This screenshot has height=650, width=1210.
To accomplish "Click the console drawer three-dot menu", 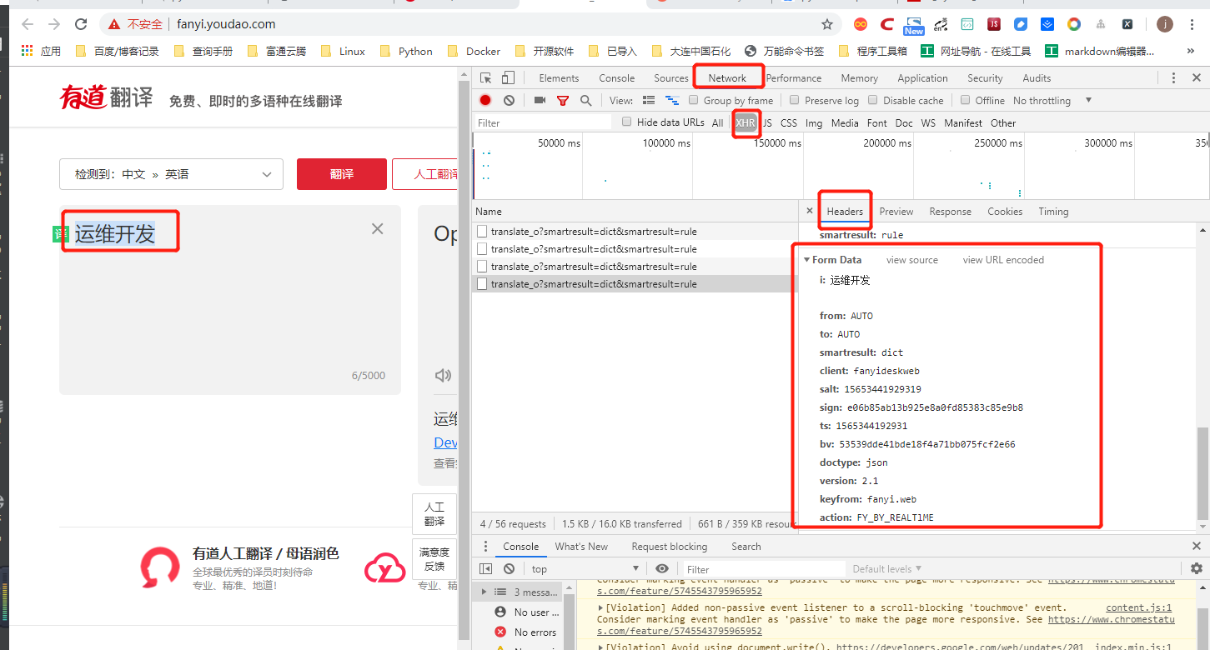I will [486, 547].
